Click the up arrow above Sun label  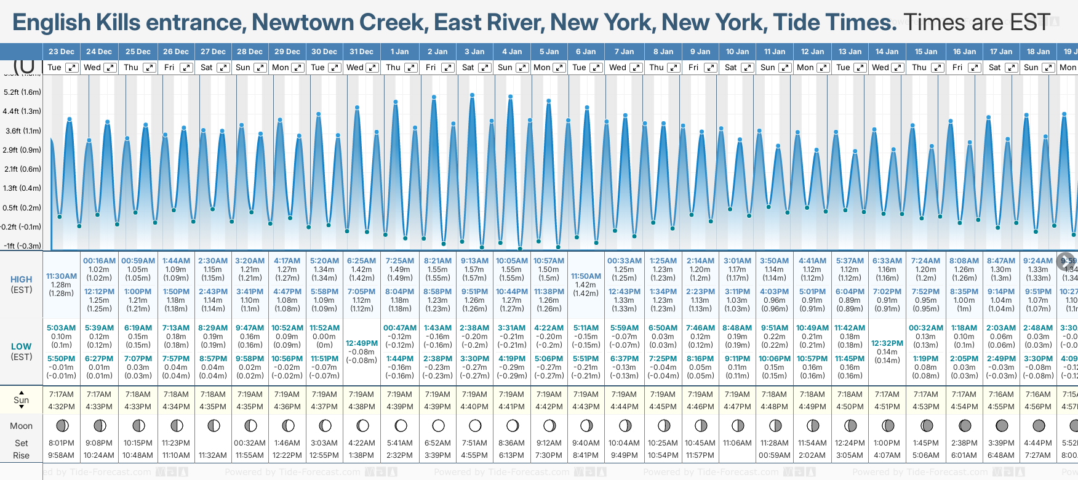pyautogui.click(x=22, y=392)
